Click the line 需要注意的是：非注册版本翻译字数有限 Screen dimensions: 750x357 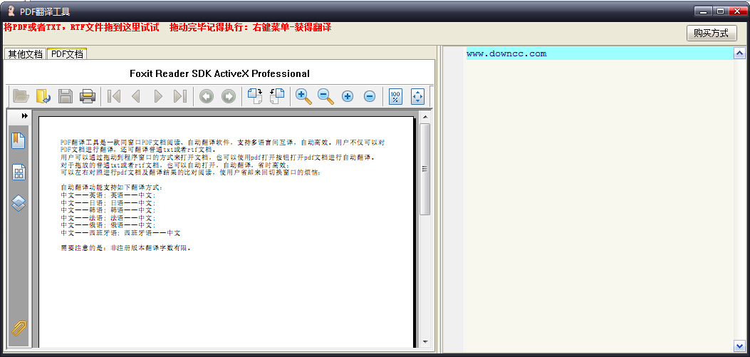[126, 249]
